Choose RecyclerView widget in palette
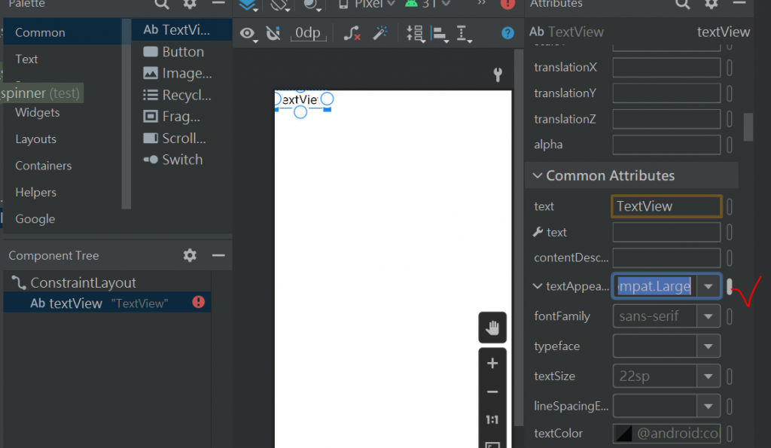Screen dimensions: 771x448 [181, 95]
